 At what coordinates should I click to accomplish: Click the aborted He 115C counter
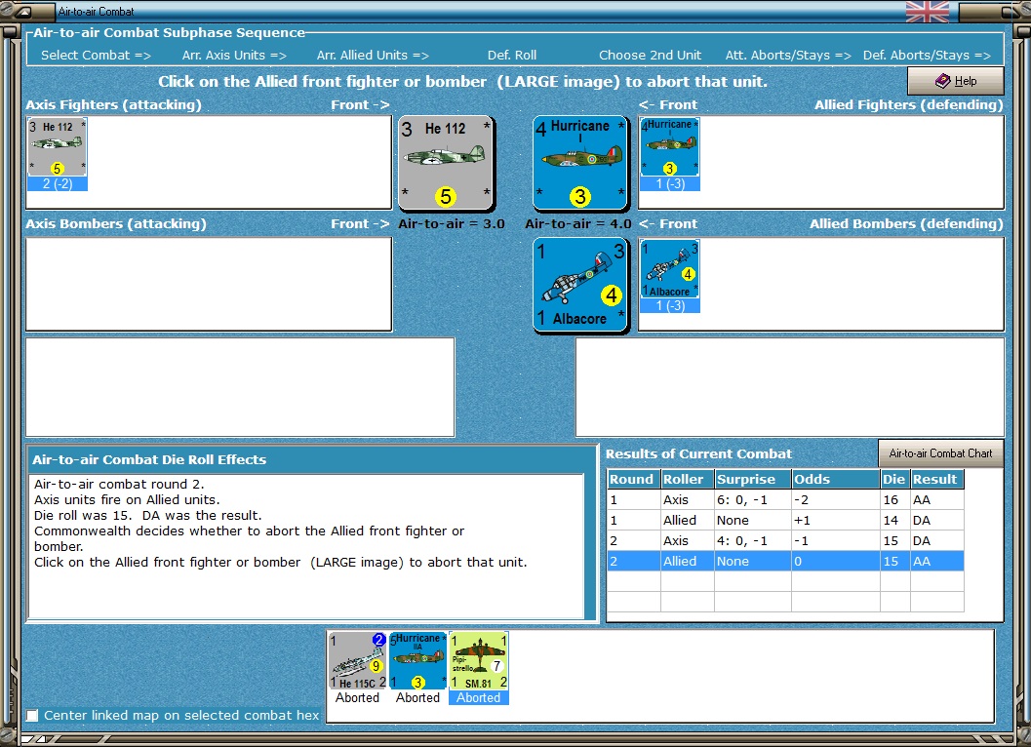pyautogui.click(x=358, y=661)
